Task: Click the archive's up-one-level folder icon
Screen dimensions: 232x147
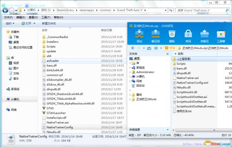Action: point(149,48)
